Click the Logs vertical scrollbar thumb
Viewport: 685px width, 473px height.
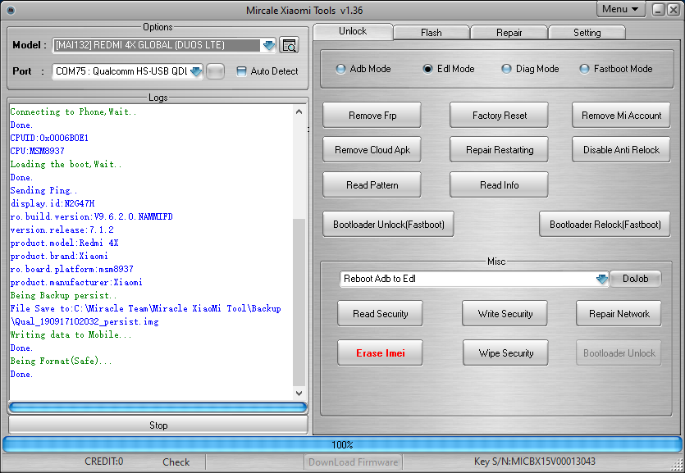299,302
